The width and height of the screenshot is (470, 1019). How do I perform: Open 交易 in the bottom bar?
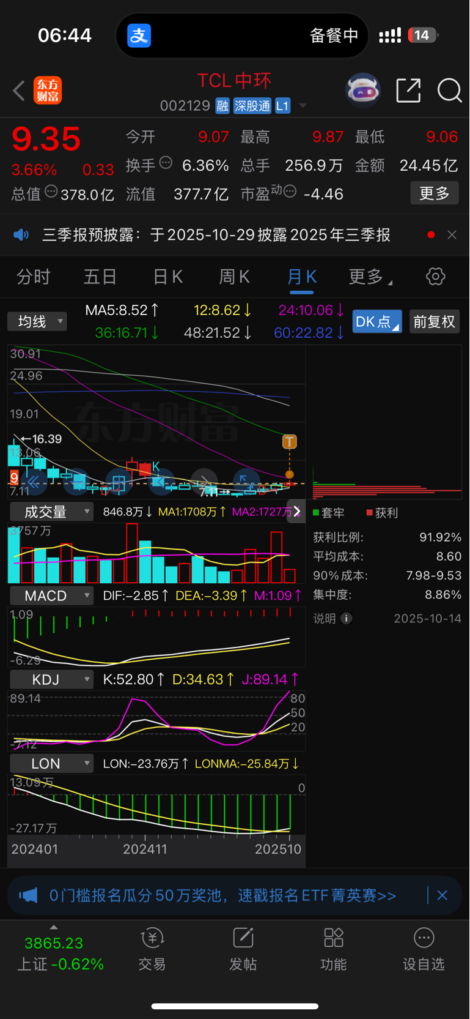[152, 949]
